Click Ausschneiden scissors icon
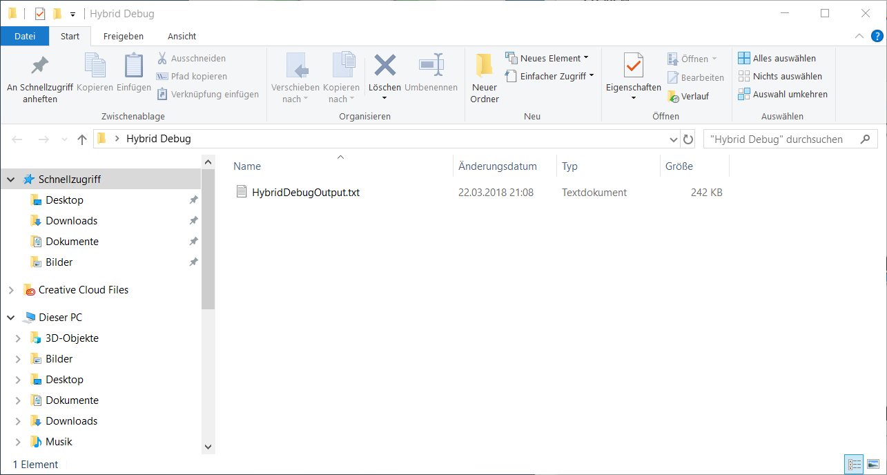Viewport: 887px width, 475px height. click(162, 58)
